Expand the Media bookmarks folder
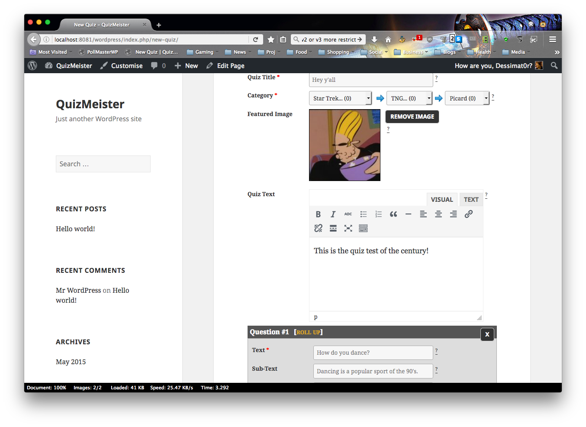 click(516, 52)
